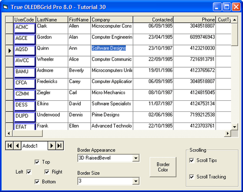Select the AQSD user code cell

(x=24, y=50)
